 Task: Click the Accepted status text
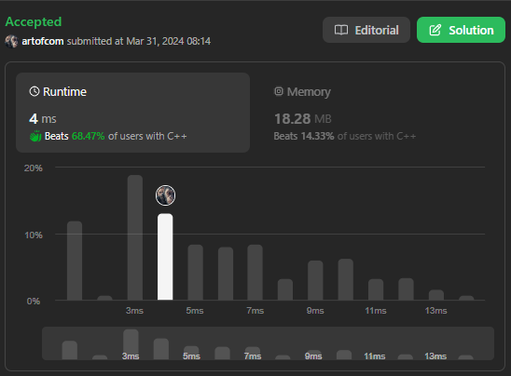(x=34, y=21)
